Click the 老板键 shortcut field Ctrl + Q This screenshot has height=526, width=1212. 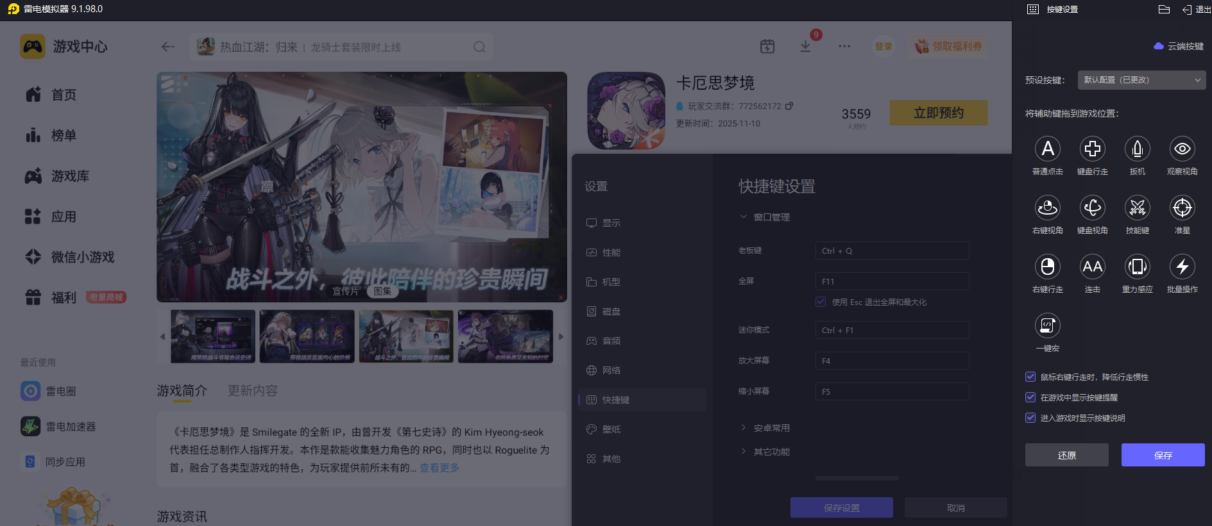[x=892, y=251]
